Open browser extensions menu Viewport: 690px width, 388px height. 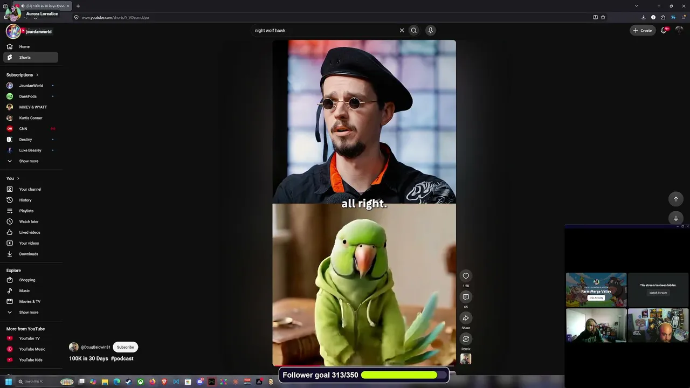pyautogui.click(x=663, y=17)
